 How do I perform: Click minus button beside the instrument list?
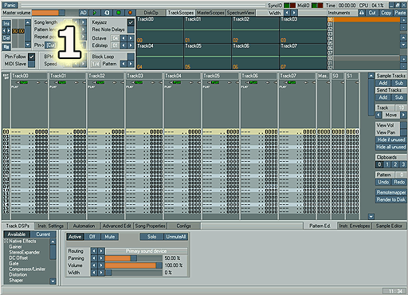tap(403, 27)
